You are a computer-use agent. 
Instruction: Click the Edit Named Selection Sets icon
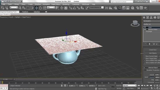pos(87,8)
